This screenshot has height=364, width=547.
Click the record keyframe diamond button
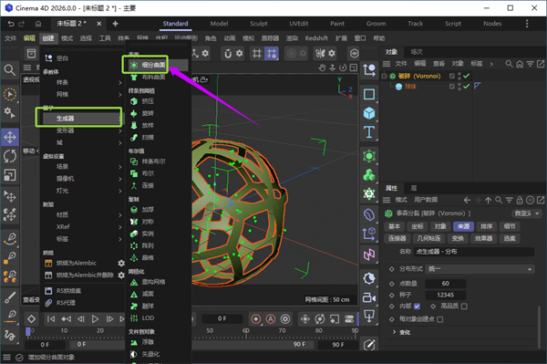(x=31, y=319)
